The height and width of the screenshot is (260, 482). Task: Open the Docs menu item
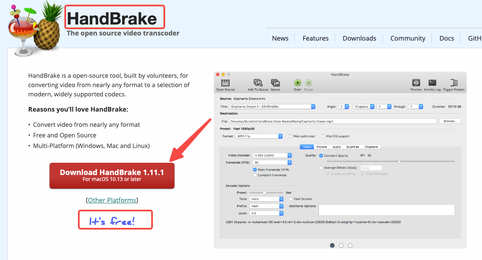447,38
